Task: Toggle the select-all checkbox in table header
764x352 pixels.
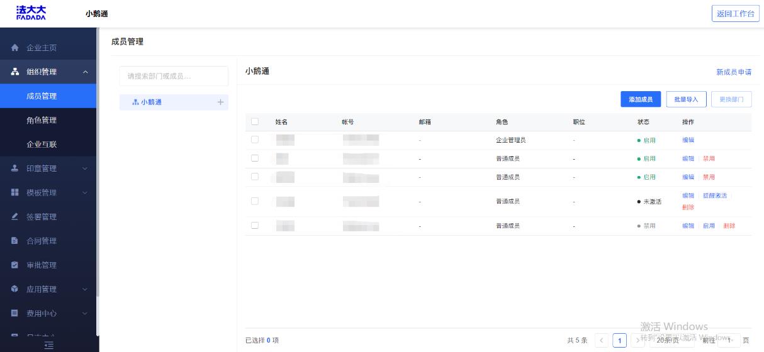Action: (x=255, y=122)
